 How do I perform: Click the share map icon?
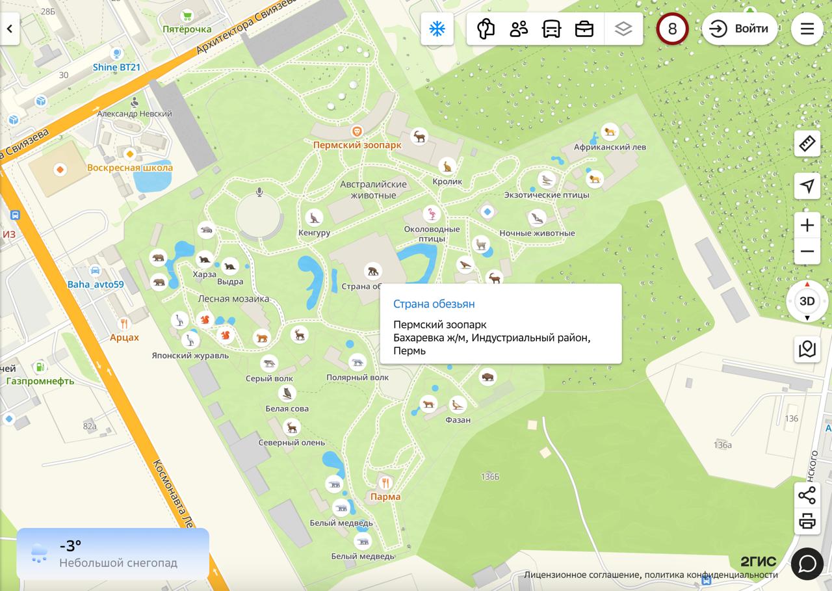[807, 495]
